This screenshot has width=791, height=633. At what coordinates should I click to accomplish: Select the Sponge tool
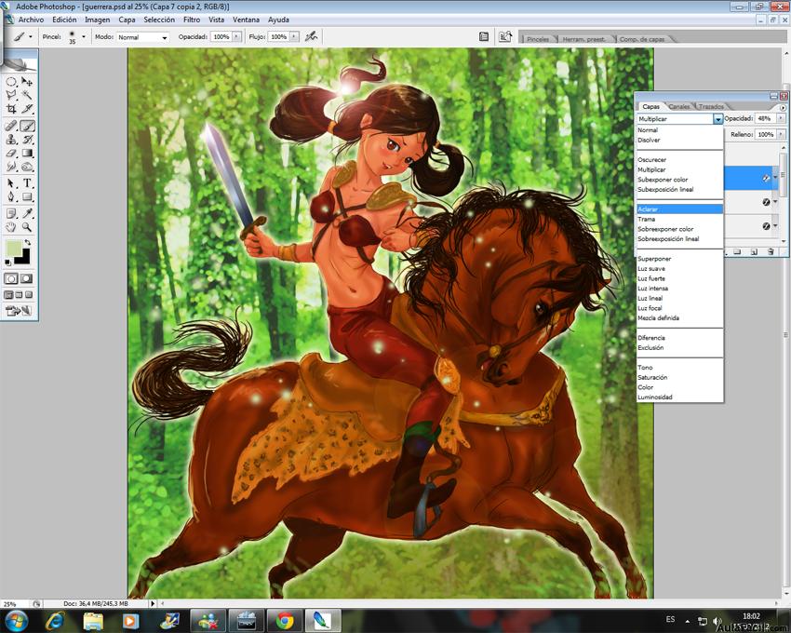coord(27,167)
